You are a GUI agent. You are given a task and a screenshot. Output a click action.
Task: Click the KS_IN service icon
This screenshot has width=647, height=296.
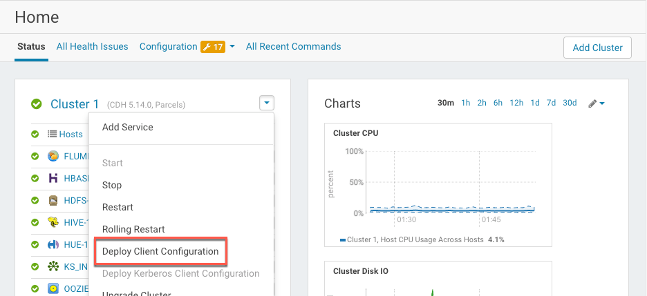point(53,266)
